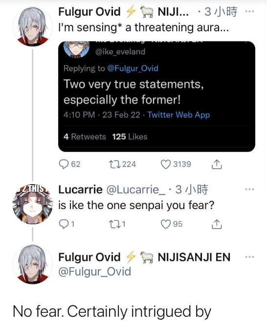Click the Lucarrie display name
This screenshot has height=327, width=267.
tap(80, 189)
